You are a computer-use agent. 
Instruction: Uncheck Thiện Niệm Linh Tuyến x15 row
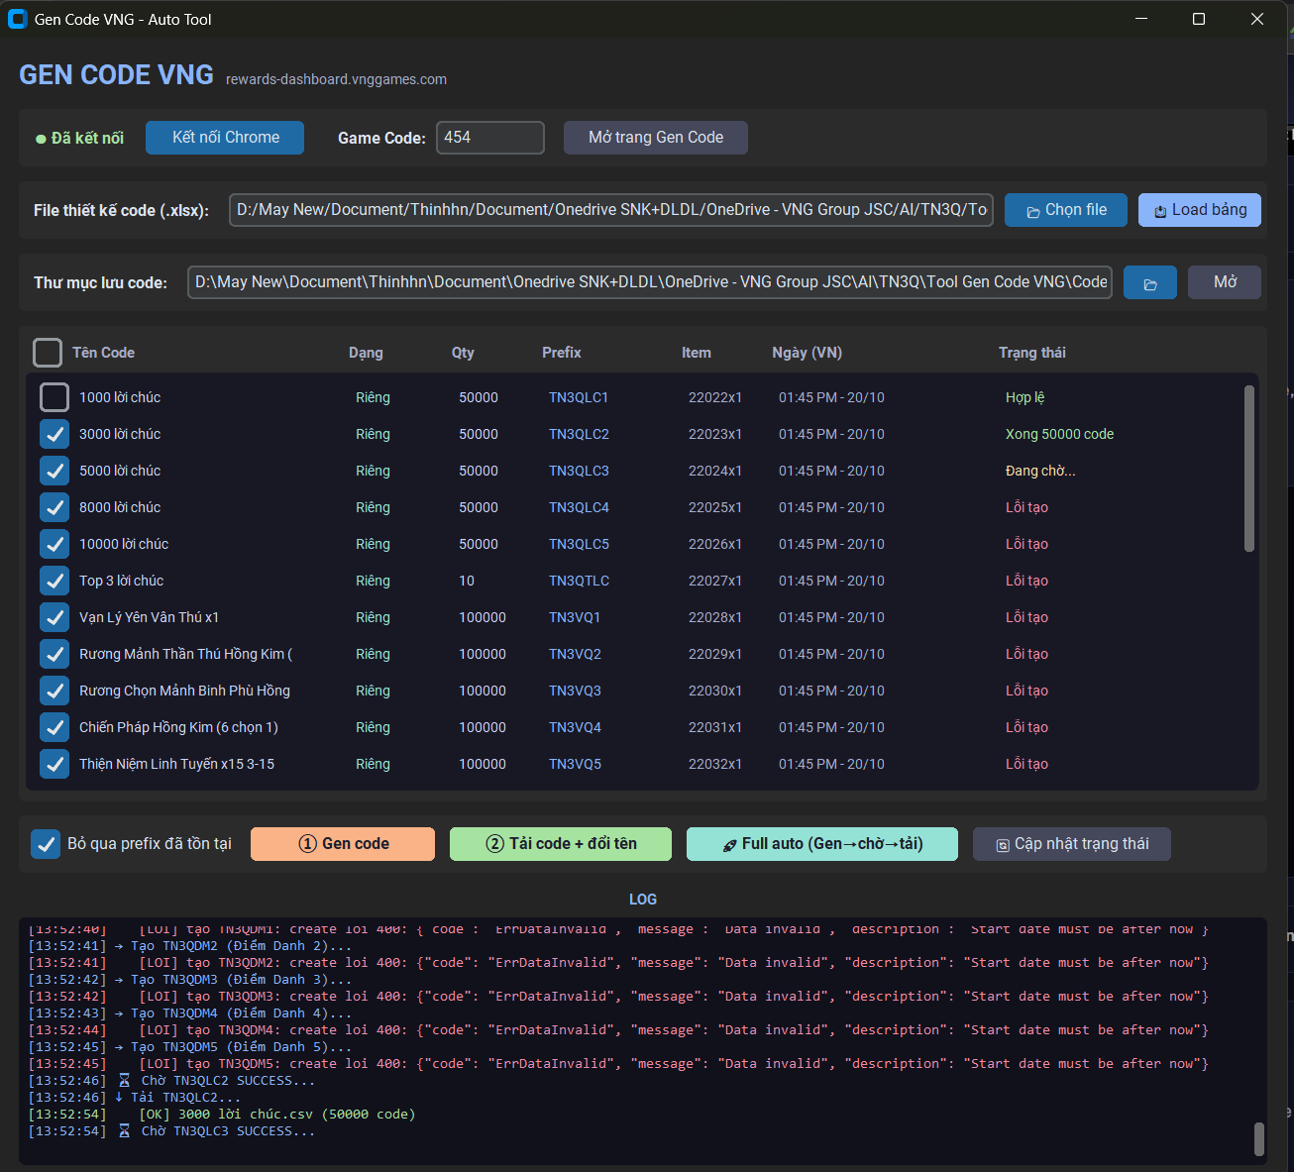54,764
